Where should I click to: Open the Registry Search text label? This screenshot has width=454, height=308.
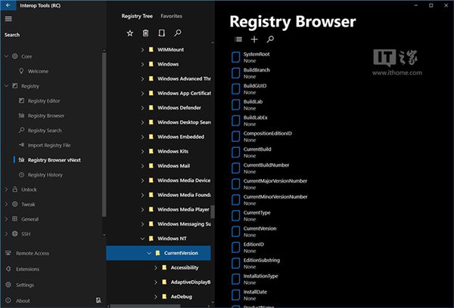tap(45, 131)
